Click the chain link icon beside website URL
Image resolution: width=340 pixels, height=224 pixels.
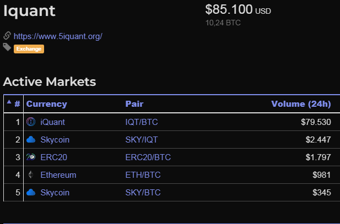(x=7, y=36)
